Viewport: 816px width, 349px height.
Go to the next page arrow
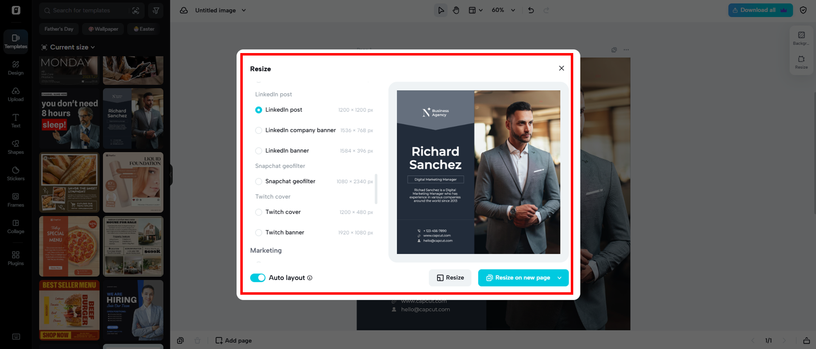tap(784, 340)
